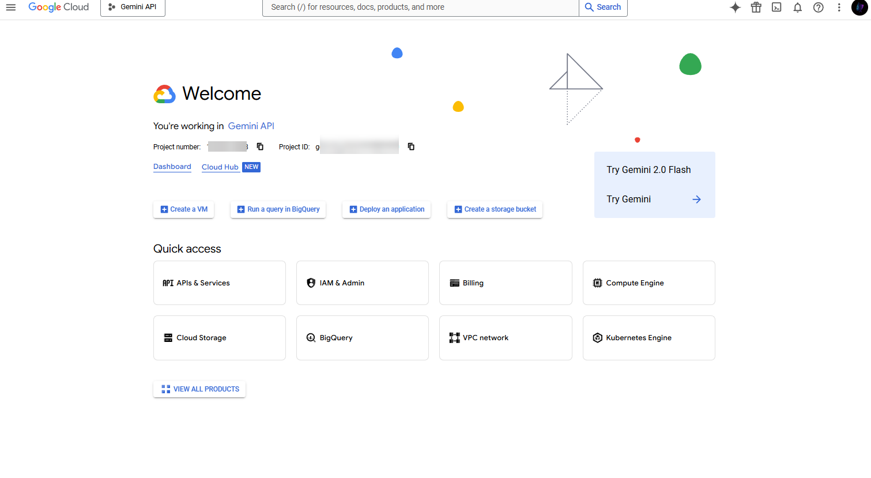871x478 pixels.
Task: Activate Cloud Shell terminal icon
Action: [x=776, y=7]
